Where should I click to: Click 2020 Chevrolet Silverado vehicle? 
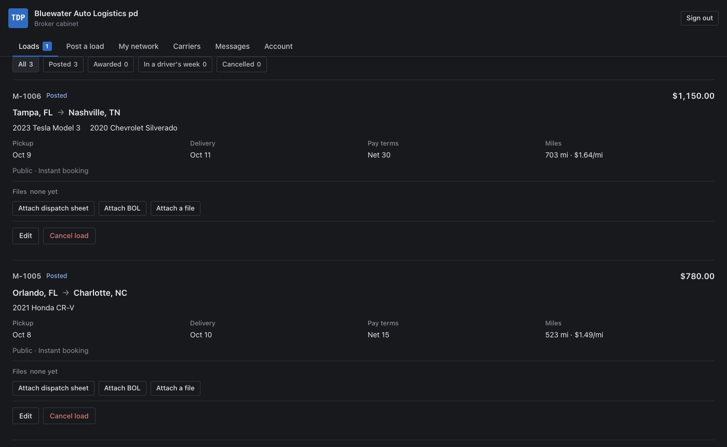(133, 128)
